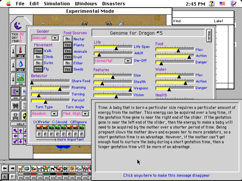The image size is (242, 181).
Task: Open the shopping cart icon
Action: pos(15,105)
